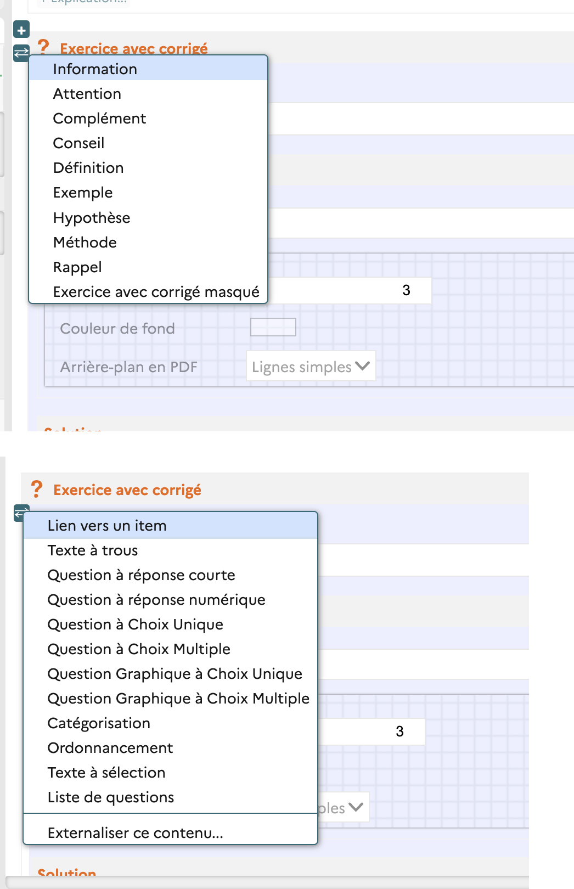Choose Question Graphique à Choix Unique
Viewport: 574px width, 889px height.
point(175,674)
